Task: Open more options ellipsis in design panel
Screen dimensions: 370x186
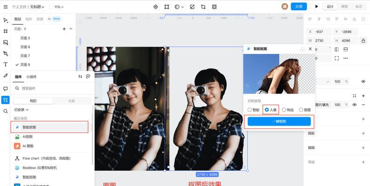Action: 345,58
